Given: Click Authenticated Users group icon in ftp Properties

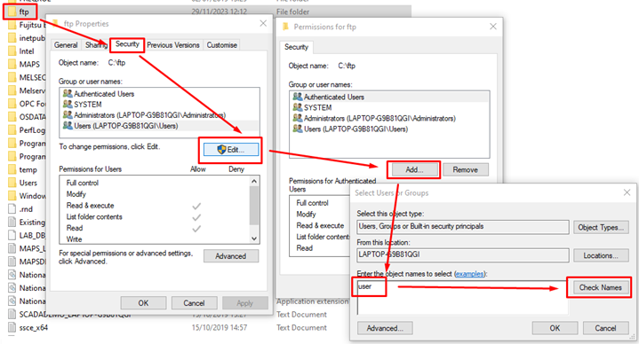Looking at the screenshot, I should coord(68,93).
